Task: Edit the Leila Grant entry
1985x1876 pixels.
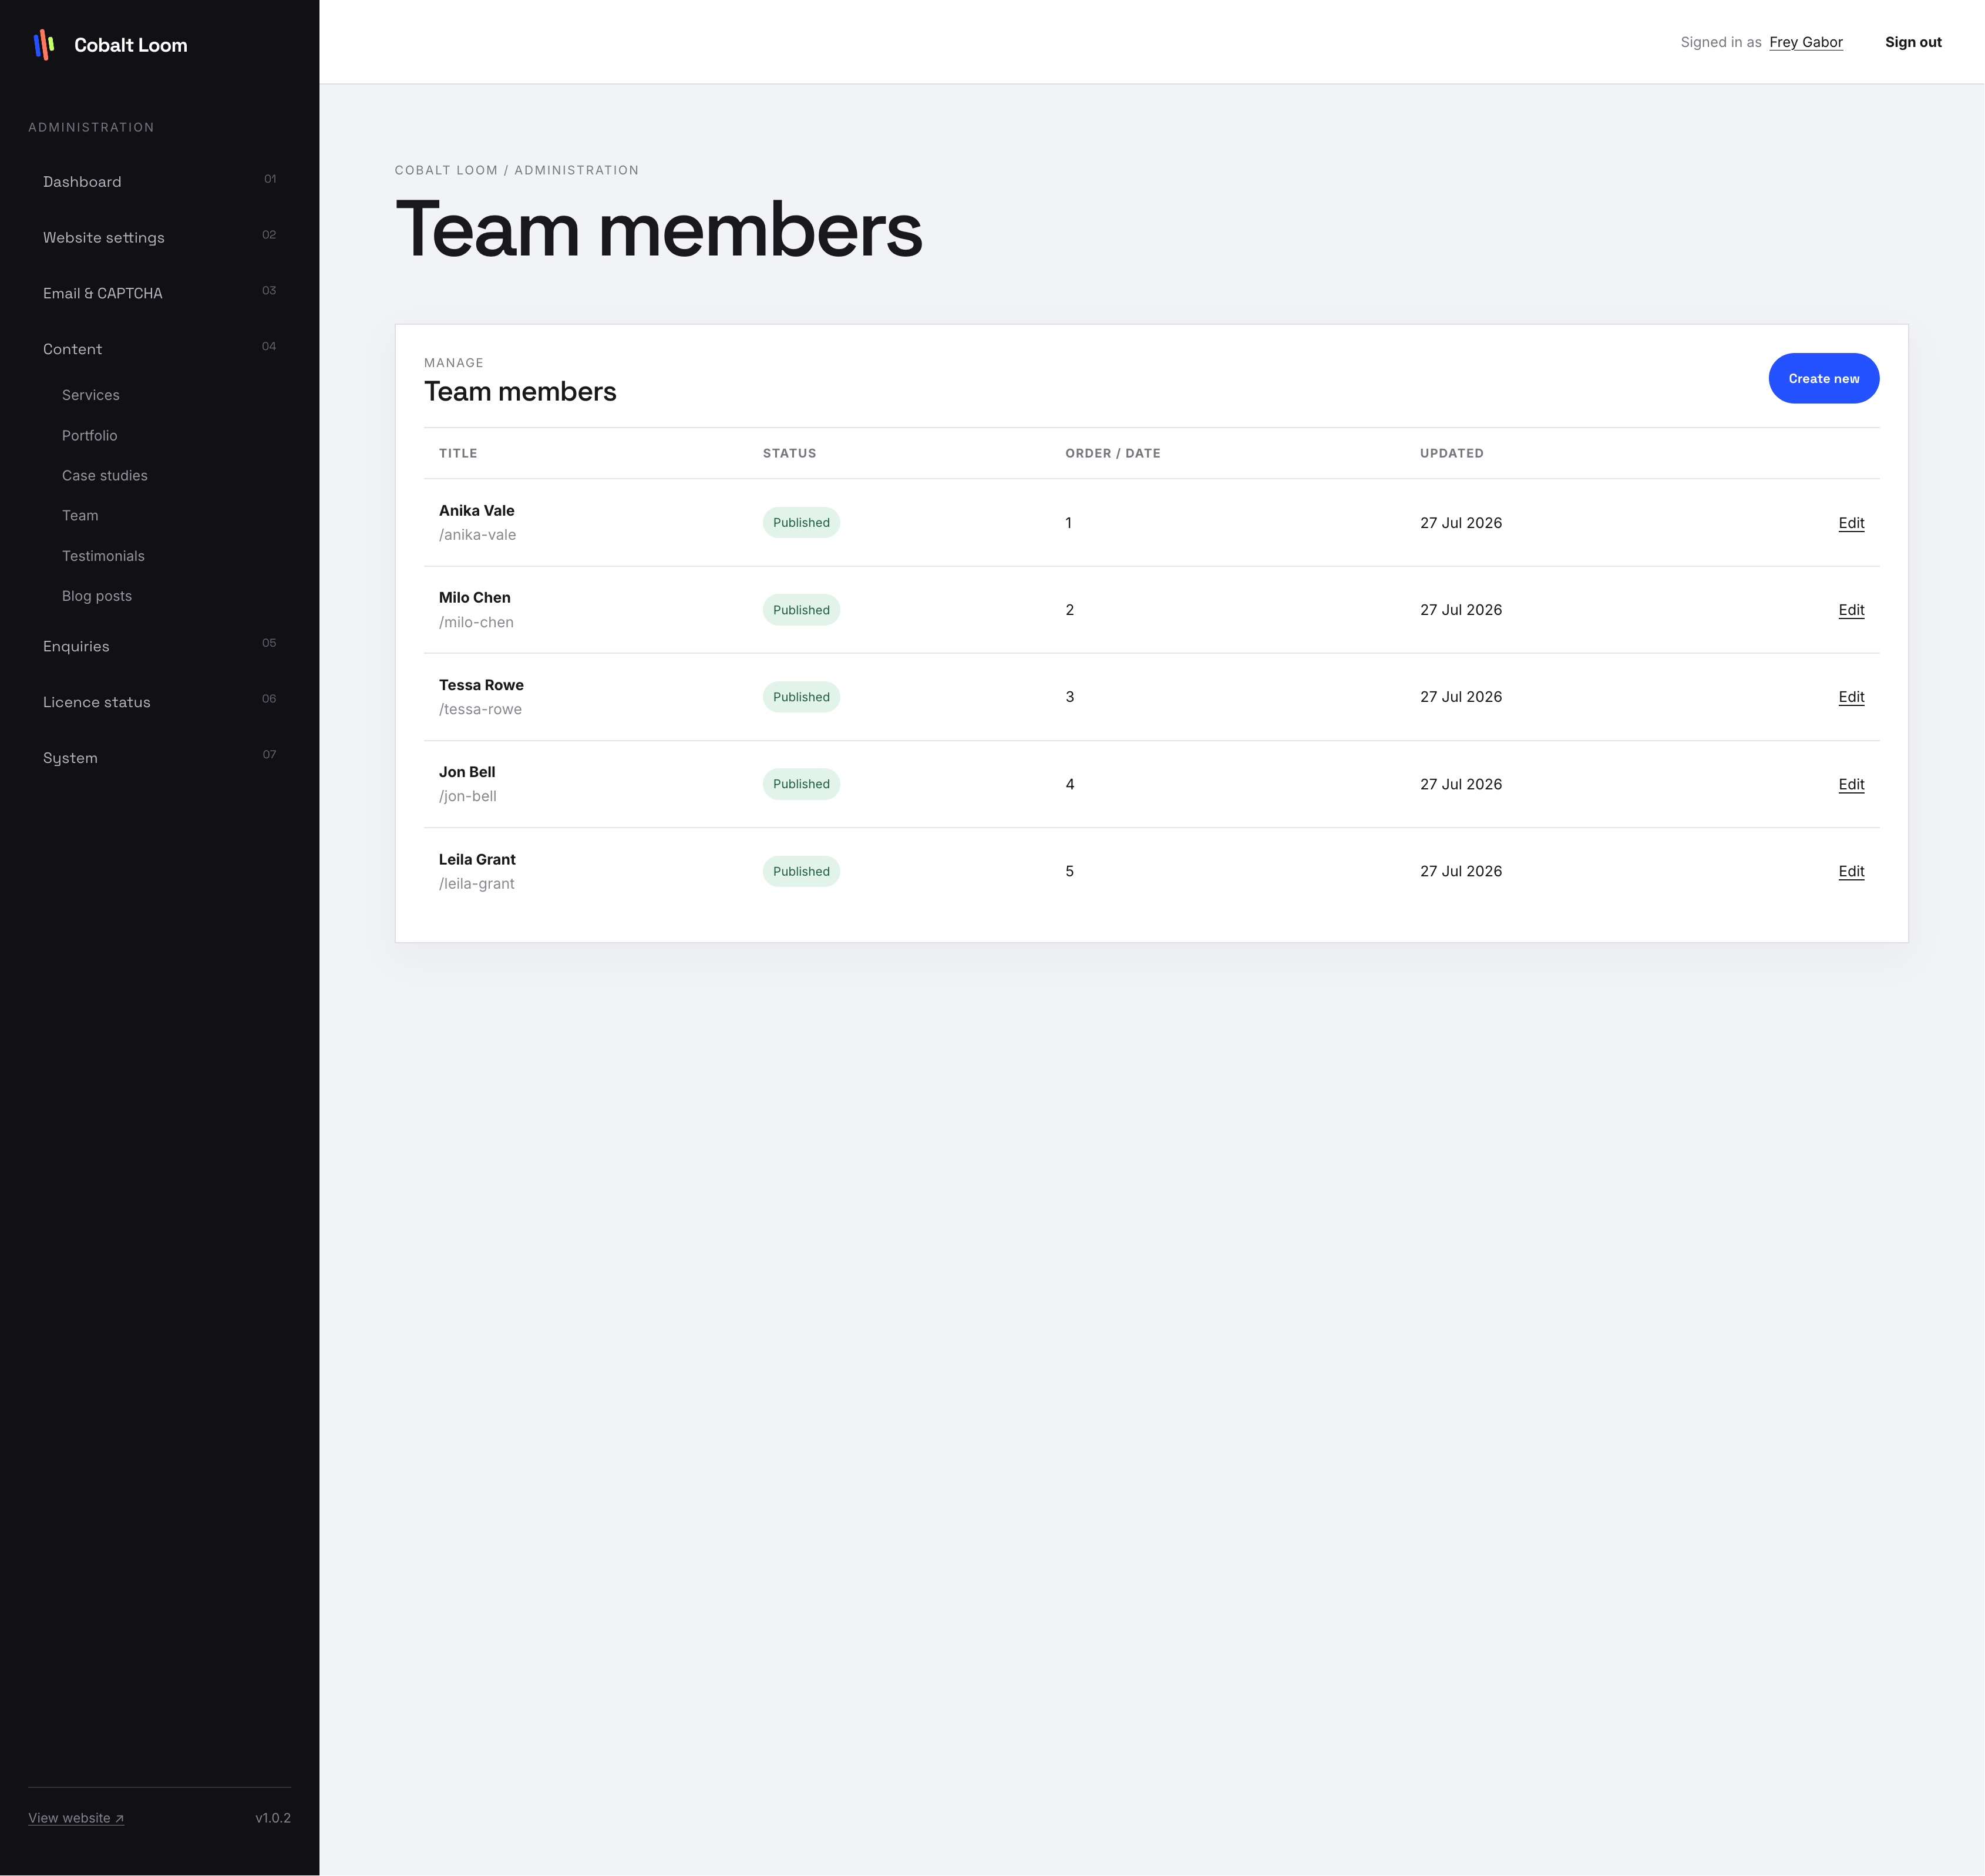Action: (x=1851, y=871)
